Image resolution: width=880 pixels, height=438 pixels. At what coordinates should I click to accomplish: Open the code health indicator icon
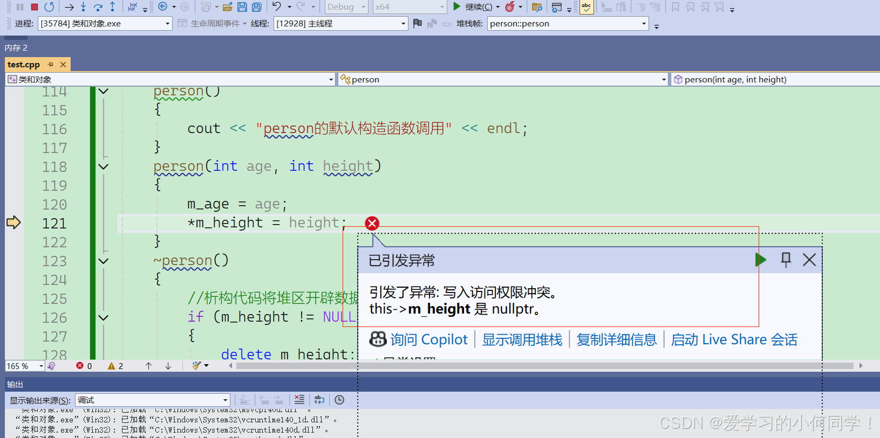pos(52,366)
